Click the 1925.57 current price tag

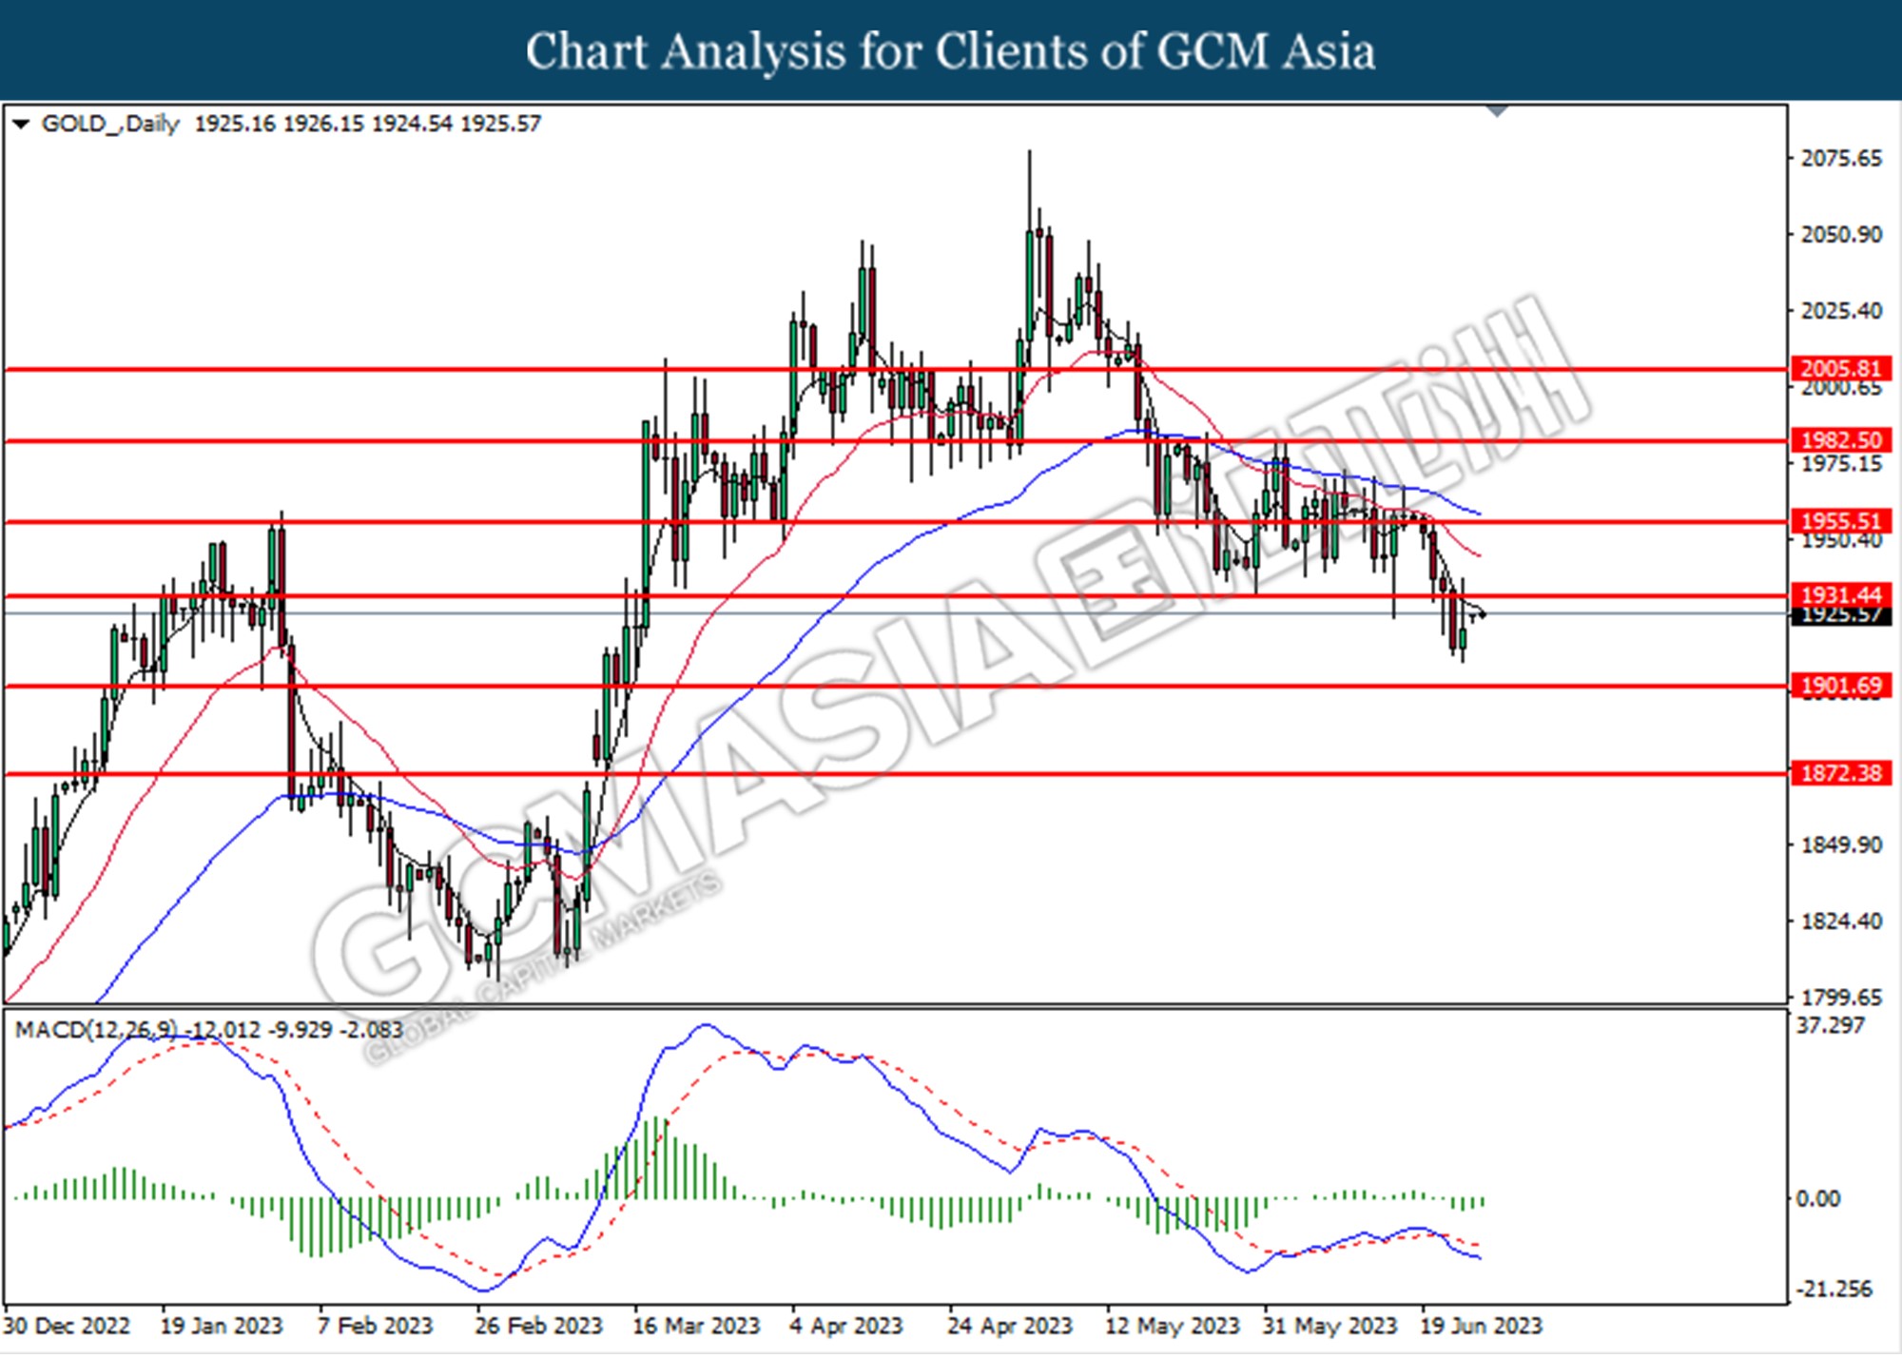pyautogui.click(x=1841, y=615)
